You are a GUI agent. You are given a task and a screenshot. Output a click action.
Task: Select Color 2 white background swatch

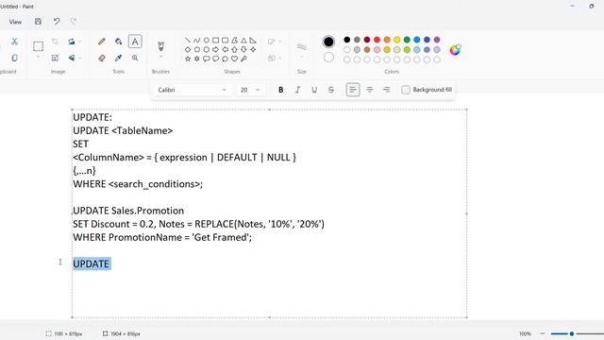[328, 58]
